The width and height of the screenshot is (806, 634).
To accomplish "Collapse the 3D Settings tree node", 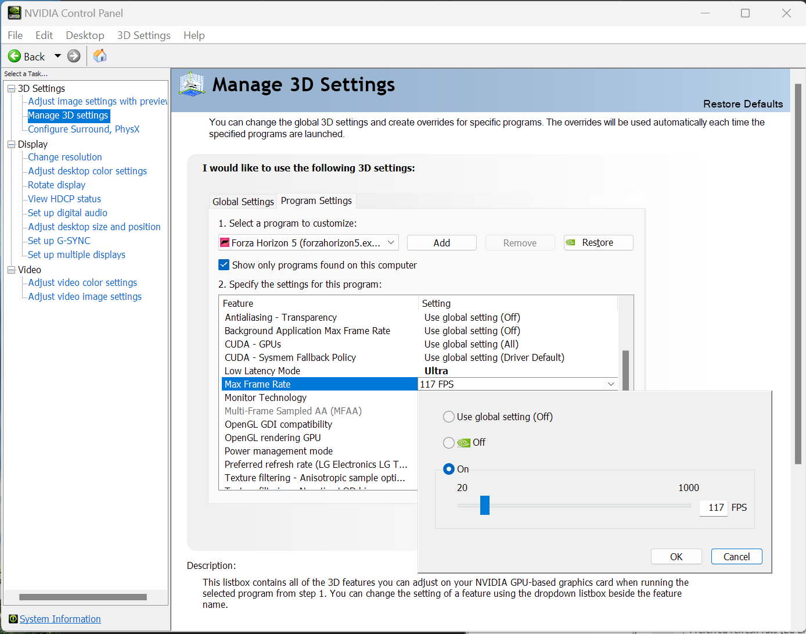I will coord(11,88).
